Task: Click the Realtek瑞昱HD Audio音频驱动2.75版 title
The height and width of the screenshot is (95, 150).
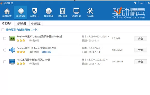Action: tap(37, 48)
